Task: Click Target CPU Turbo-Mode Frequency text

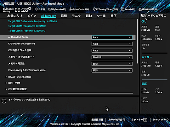Action: click(33, 21)
